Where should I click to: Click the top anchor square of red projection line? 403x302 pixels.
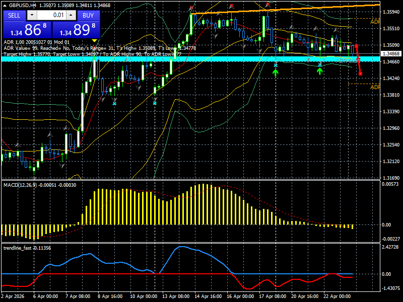click(356, 46)
